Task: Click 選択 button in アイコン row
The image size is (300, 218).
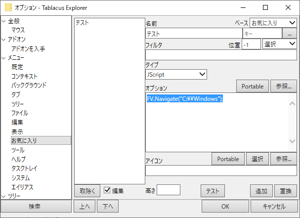Action: (257, 159)
